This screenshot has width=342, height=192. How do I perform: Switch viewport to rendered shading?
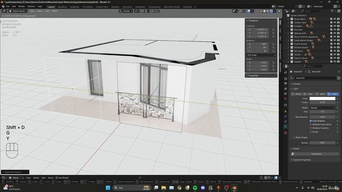coord(271,11)
